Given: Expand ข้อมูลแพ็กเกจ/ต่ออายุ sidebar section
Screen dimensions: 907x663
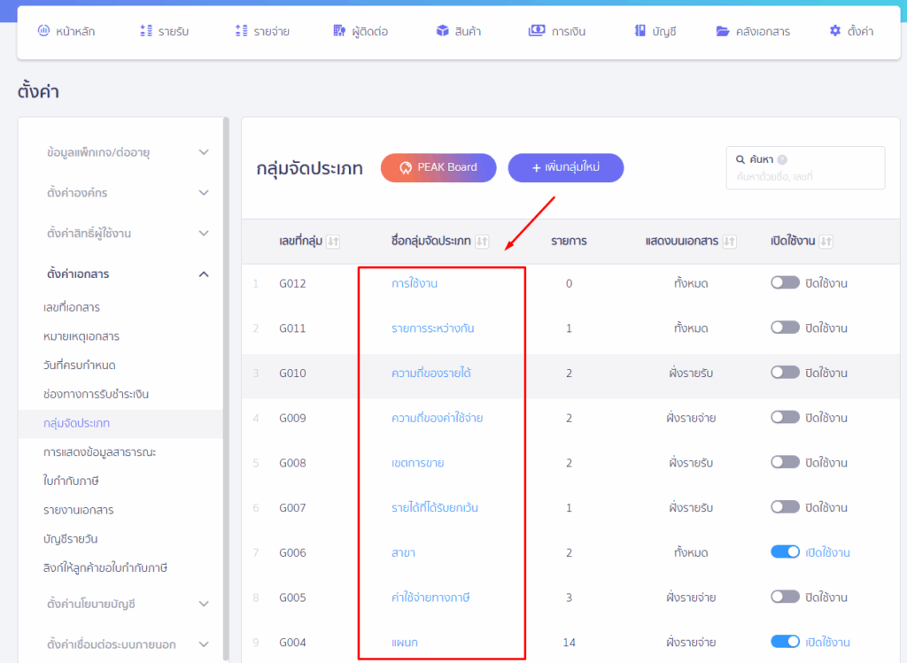Looking at the screenshot, I should pos(204,152).
